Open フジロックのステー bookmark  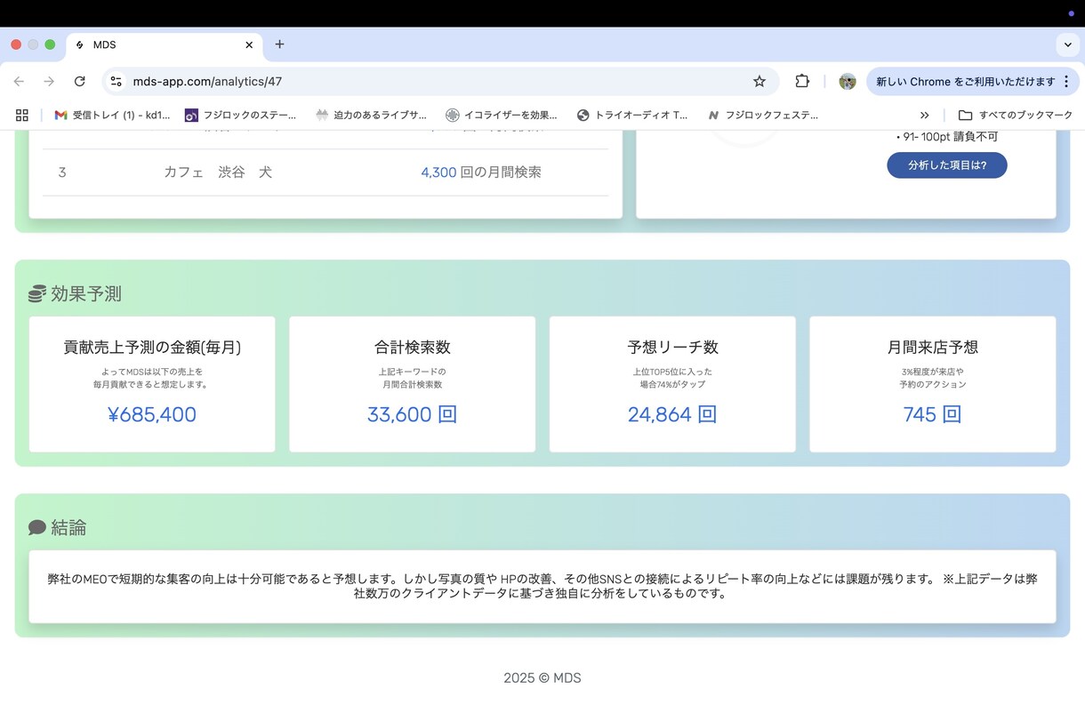point(240,115)
